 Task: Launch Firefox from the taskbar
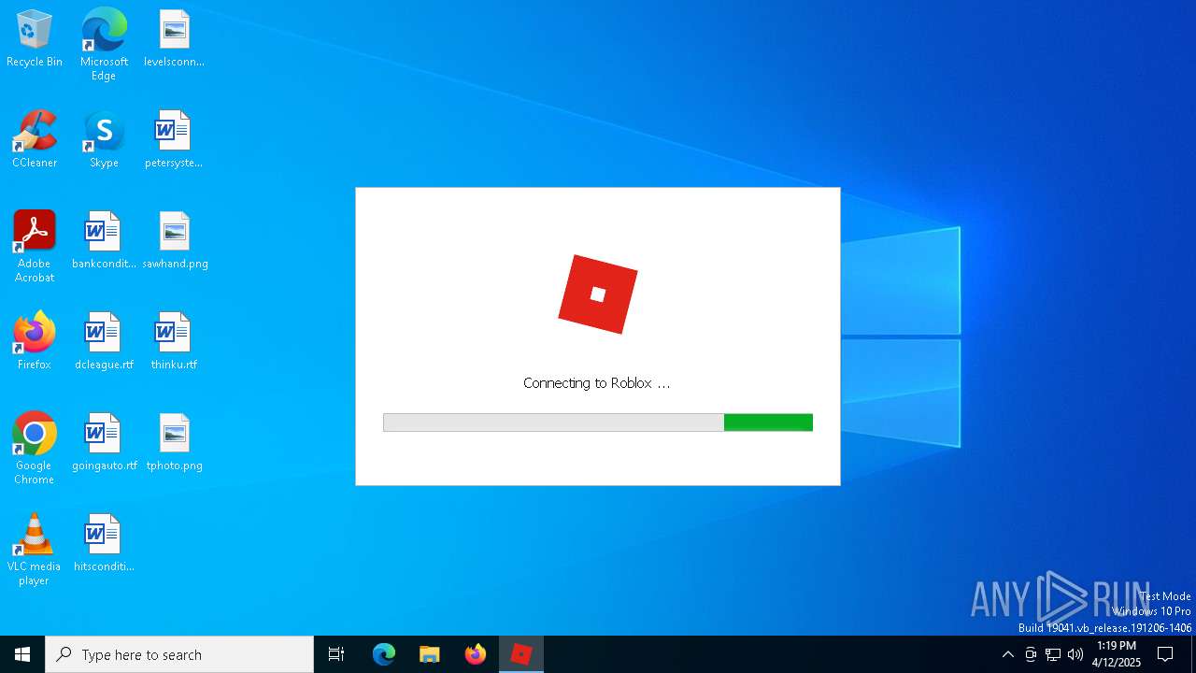[475, 654]
